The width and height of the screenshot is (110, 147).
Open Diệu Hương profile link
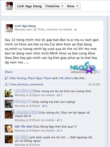[x=18, y=78]
